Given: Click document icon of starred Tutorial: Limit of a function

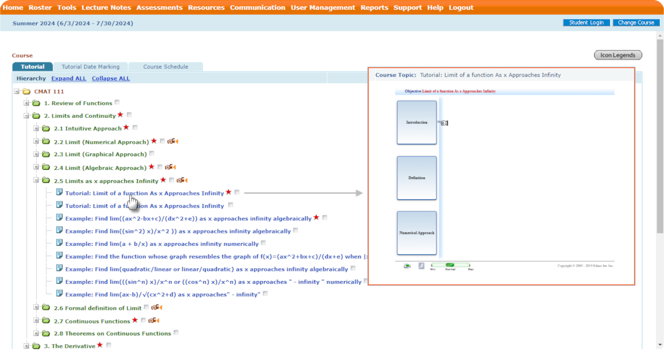Looking at the screenshot, I should pos(59,192).
